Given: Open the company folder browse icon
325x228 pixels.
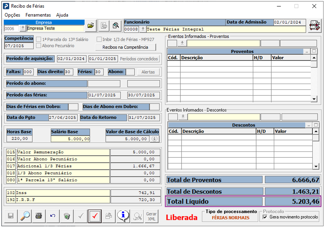Looking at the screenshot, I should (91, 26).
